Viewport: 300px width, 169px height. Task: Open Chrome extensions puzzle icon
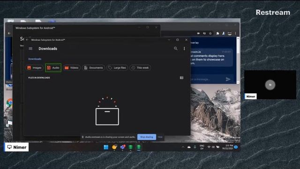tap(217, 33)
